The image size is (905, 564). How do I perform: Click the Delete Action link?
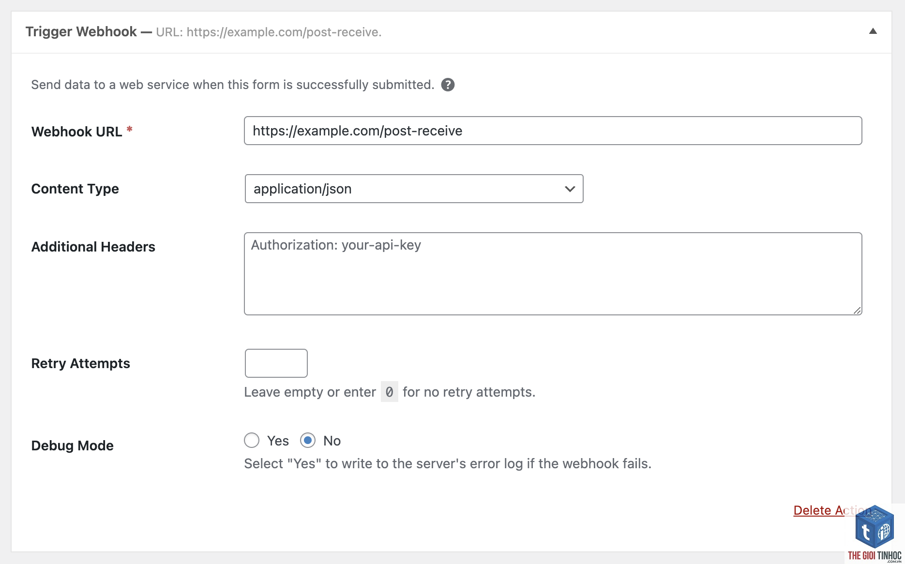[833, 510]
